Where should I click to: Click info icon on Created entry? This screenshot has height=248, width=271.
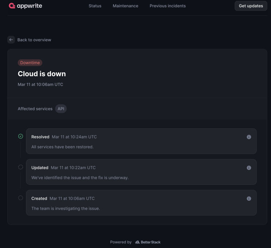pos(249,199)
